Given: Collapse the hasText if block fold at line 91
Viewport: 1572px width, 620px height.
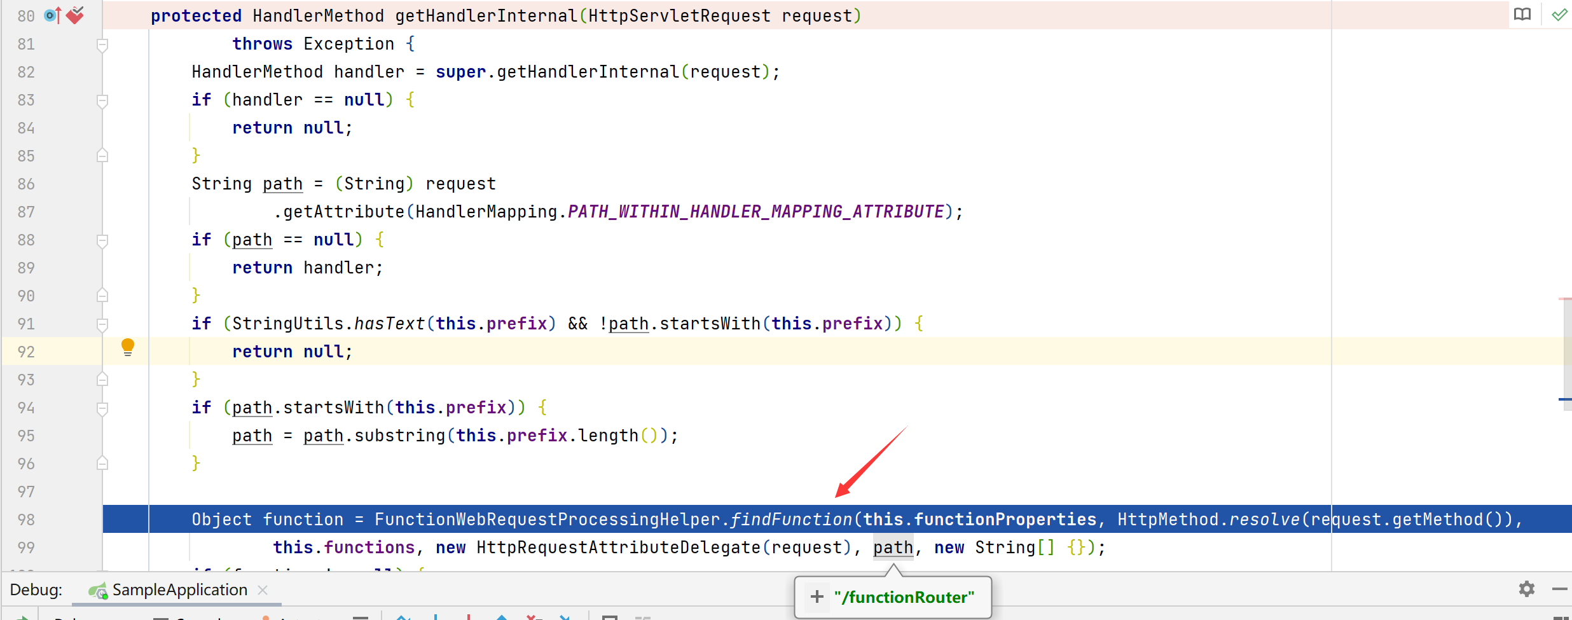Looking at the screenshot, I should [x=102, y=324].
